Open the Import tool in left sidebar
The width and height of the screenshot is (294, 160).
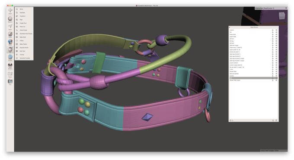(x=10, y=11)
